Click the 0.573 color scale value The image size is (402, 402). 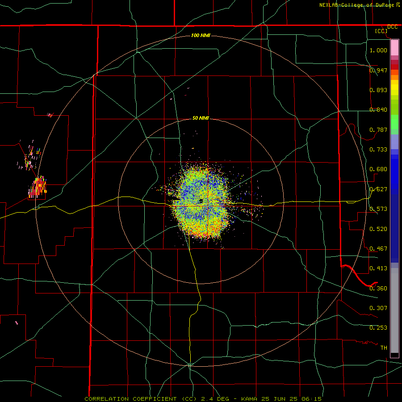pos(378,209)
